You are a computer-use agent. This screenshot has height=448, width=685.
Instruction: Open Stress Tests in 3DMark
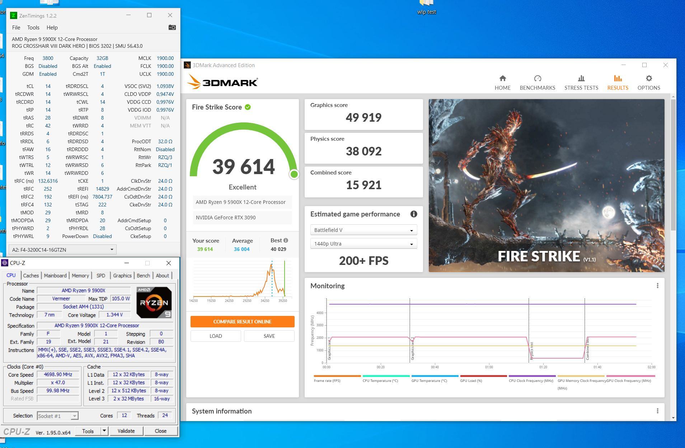point(581,83)
